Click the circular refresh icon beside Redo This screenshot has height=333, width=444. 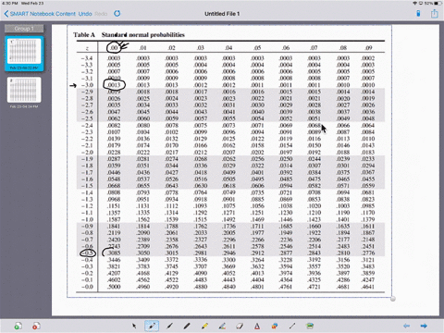tap(117, 14)
